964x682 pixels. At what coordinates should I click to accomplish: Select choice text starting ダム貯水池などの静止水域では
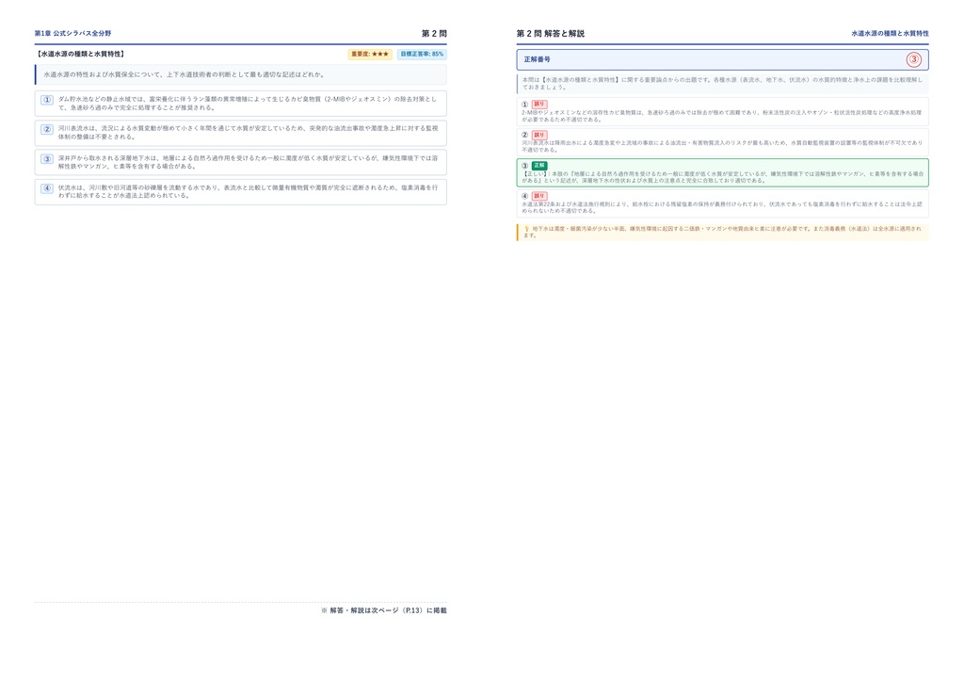pos(248,104)
